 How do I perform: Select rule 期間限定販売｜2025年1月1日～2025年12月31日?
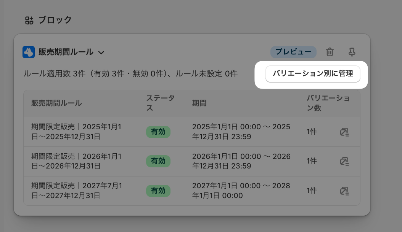(x=76, y=132)
